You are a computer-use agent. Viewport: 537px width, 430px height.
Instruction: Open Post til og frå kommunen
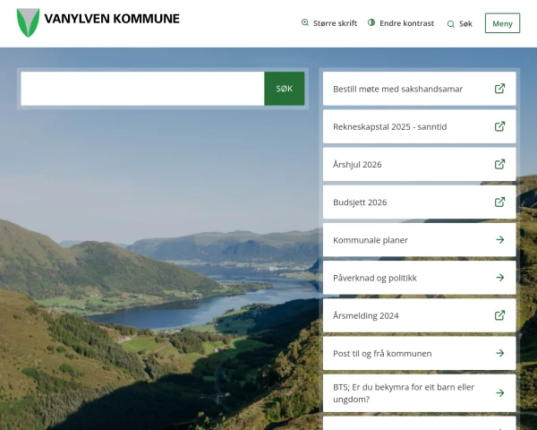coord(382,354)
